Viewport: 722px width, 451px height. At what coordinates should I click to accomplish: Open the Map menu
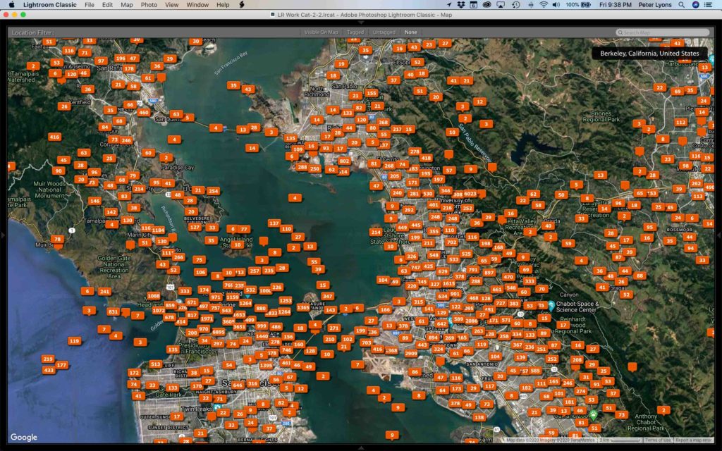pyautogui.click(x=127, y=5)
